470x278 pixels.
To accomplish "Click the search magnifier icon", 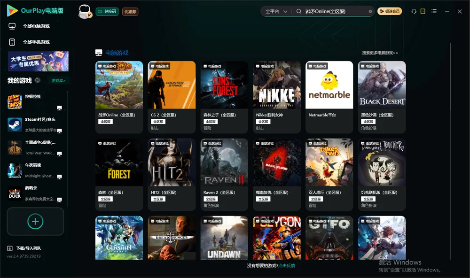I will [x=299, y=11].
